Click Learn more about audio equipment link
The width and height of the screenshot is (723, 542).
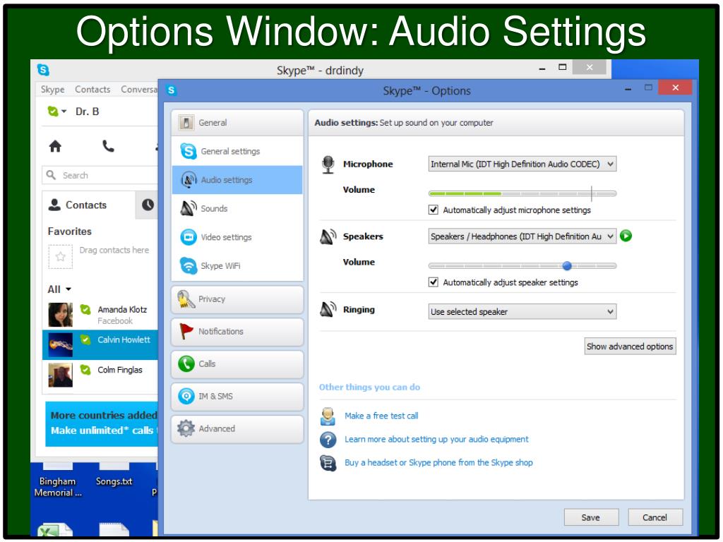tap(436, 439)
